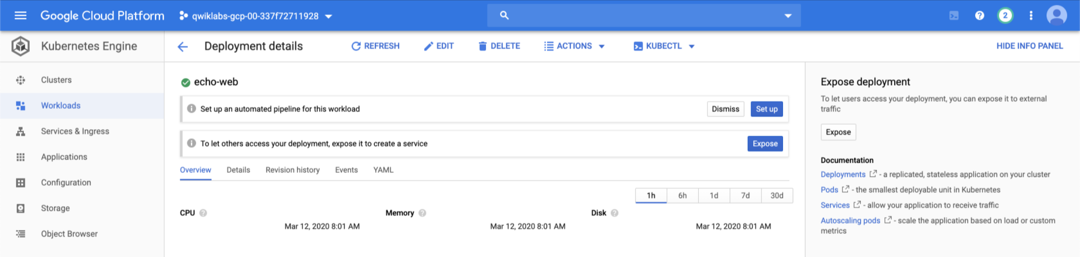Select the 1d time range
This screenshot has width=1080, height=257.
(x=714, y=196)
